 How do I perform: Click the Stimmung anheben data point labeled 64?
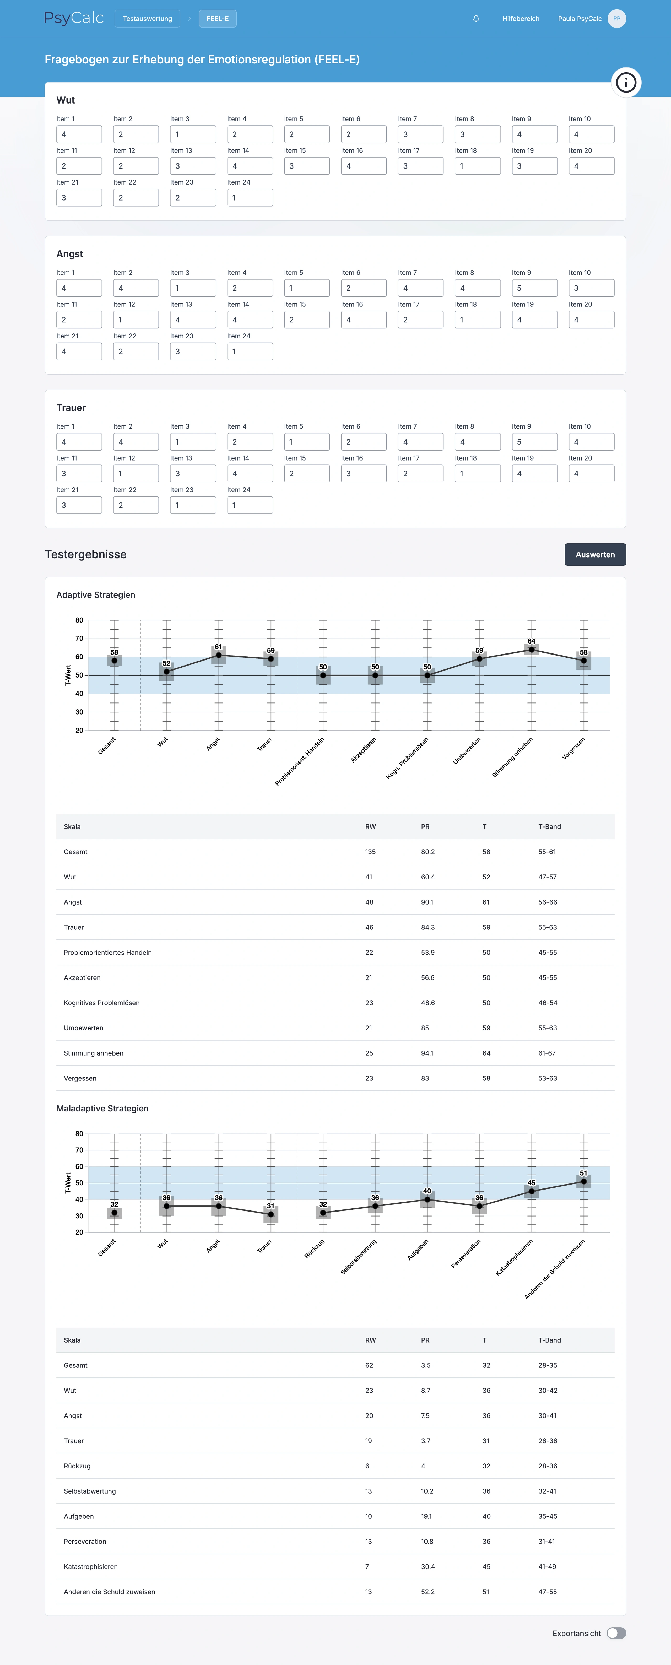(x=531, y=650)
